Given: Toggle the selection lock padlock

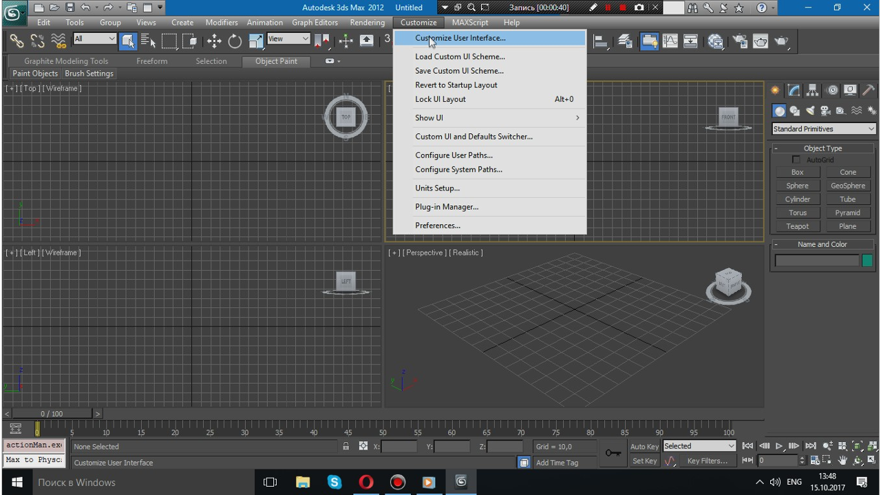Looking at the screenshot, I should 346,446.
